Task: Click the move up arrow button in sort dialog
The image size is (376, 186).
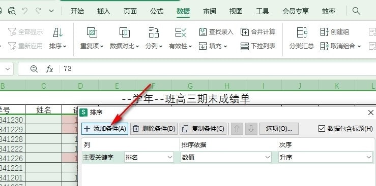Action: point(237,129)
